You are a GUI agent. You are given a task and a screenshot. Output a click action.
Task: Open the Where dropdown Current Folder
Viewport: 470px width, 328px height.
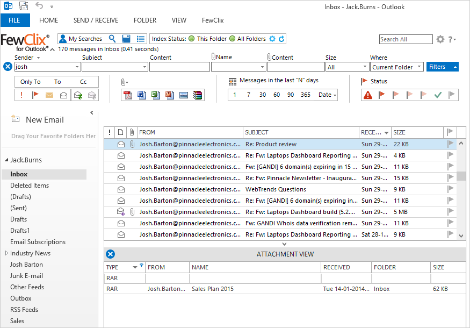[420, 67]
